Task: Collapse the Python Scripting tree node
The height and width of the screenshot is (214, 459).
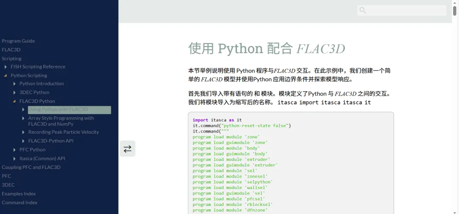Action: (6, 76)
